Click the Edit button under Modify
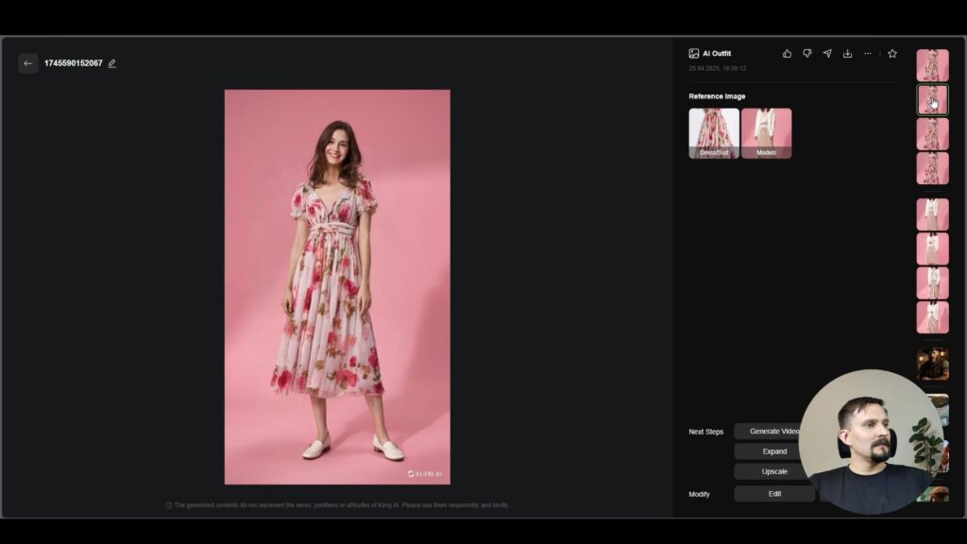Image resolution: width=967 pixels, height=544 pixels. pos(774,494)
